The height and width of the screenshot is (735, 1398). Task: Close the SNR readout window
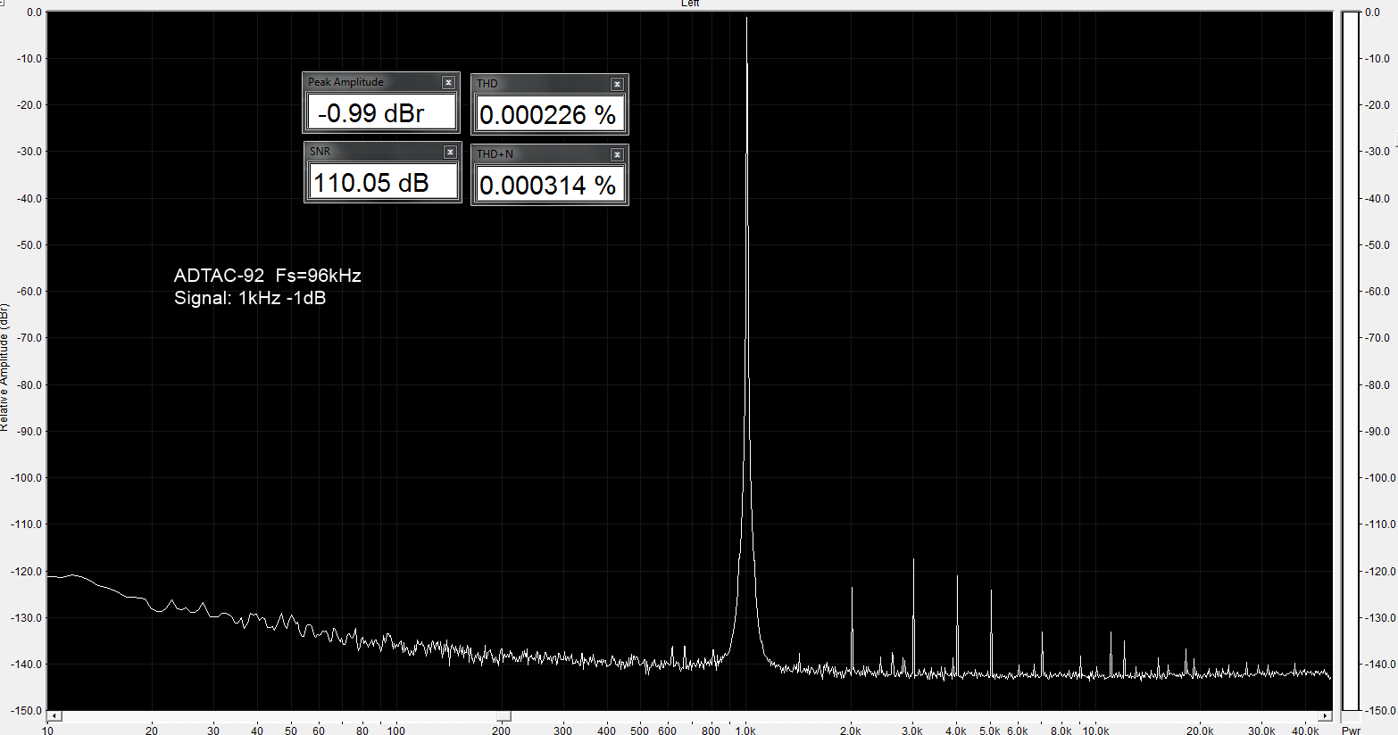pyautogui.click(x=450, y=153)
